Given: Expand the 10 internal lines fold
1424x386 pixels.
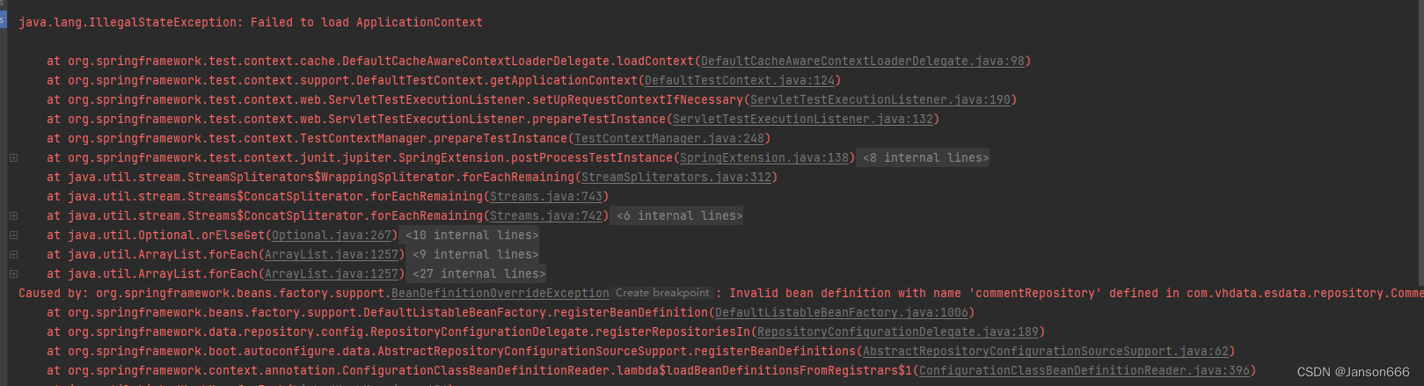Looking at the screenshot, I should pos(471,236).
